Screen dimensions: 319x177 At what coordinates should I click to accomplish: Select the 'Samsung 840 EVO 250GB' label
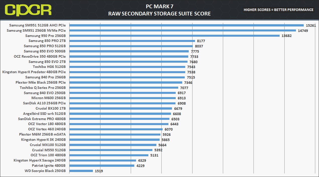pos(45,93)
